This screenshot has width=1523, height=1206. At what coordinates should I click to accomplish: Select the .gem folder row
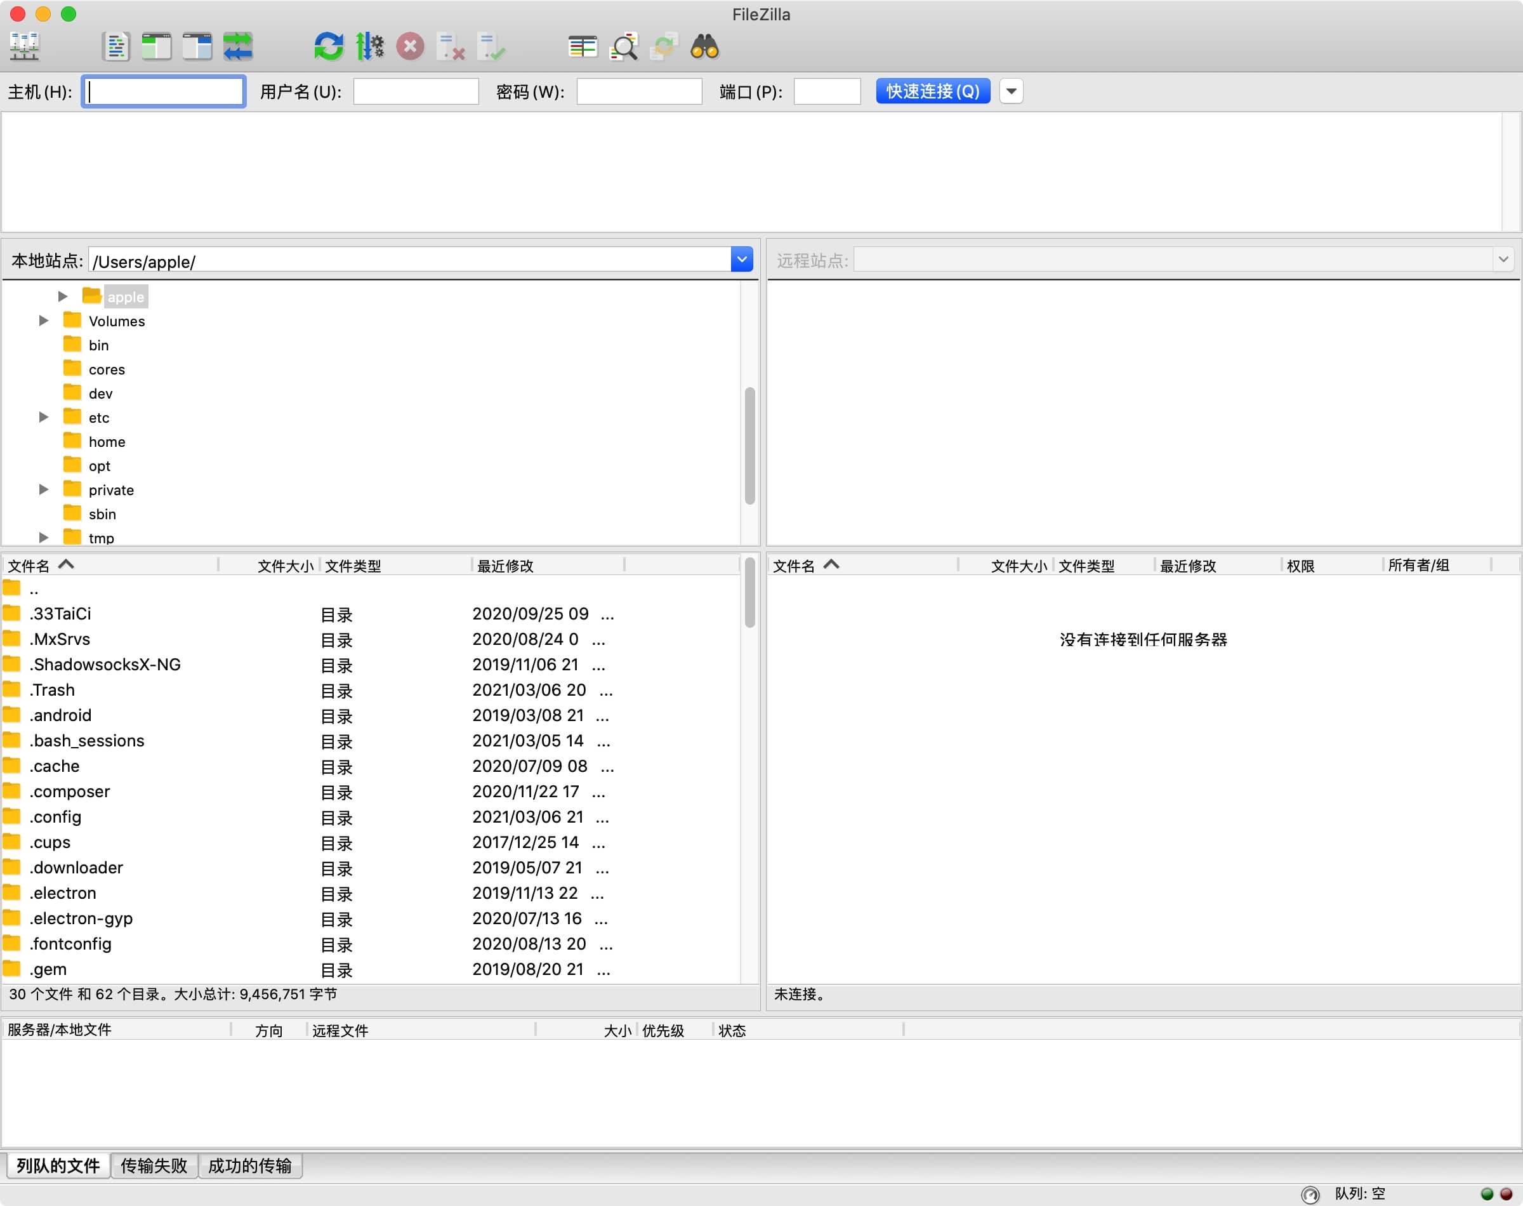pyautogui.click(x=371, y=969)
